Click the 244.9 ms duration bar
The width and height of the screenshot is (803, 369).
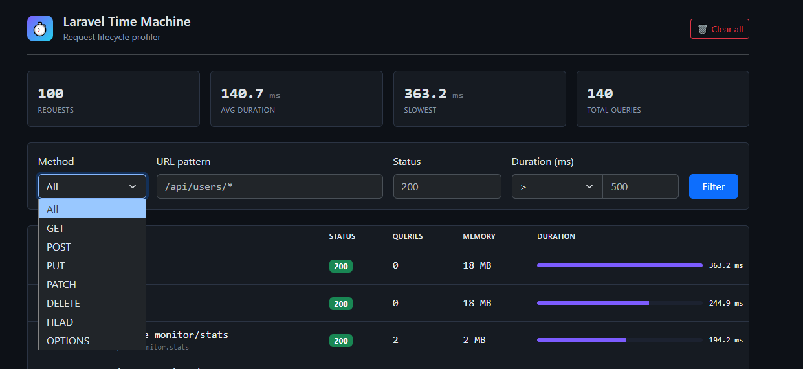coord(619,303)
